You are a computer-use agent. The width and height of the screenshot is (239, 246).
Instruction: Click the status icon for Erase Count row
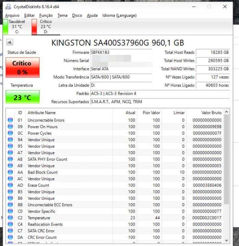pyautogui.click(x=10, y=185)
